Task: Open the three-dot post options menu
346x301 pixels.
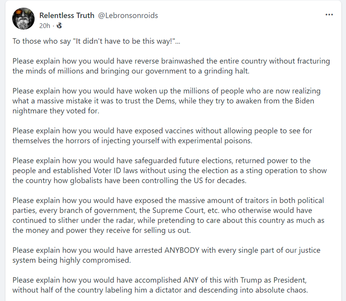Action: coord(329,14)
